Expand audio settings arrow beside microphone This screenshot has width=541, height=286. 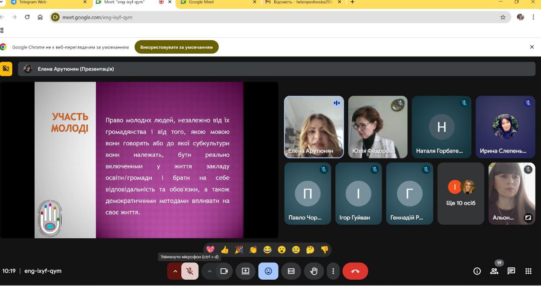coord(175,271)
